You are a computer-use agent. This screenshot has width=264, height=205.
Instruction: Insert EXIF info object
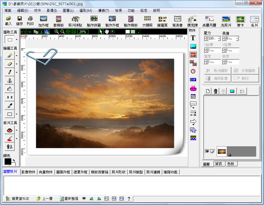pyautogui.click(x=193, y=79)
